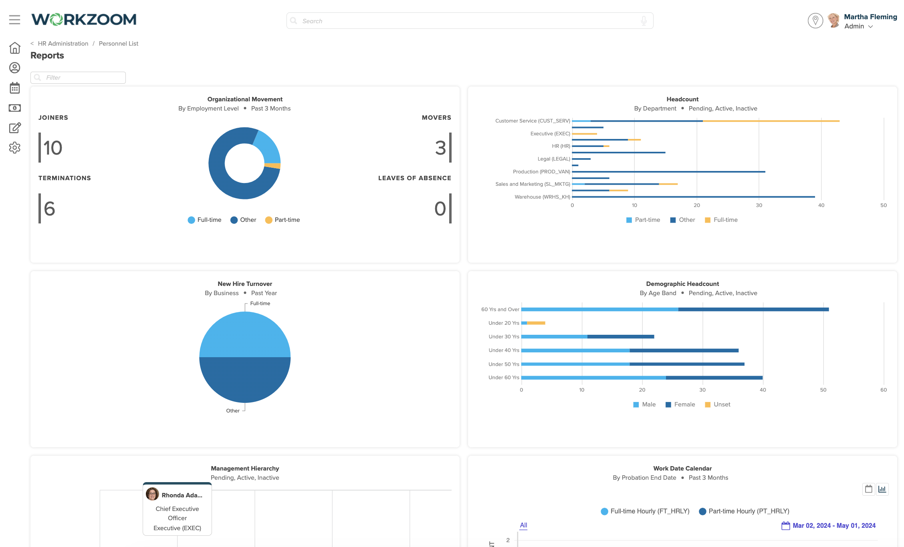Expand the HR Administration breadcrumb link

click(x=63, y=43)
